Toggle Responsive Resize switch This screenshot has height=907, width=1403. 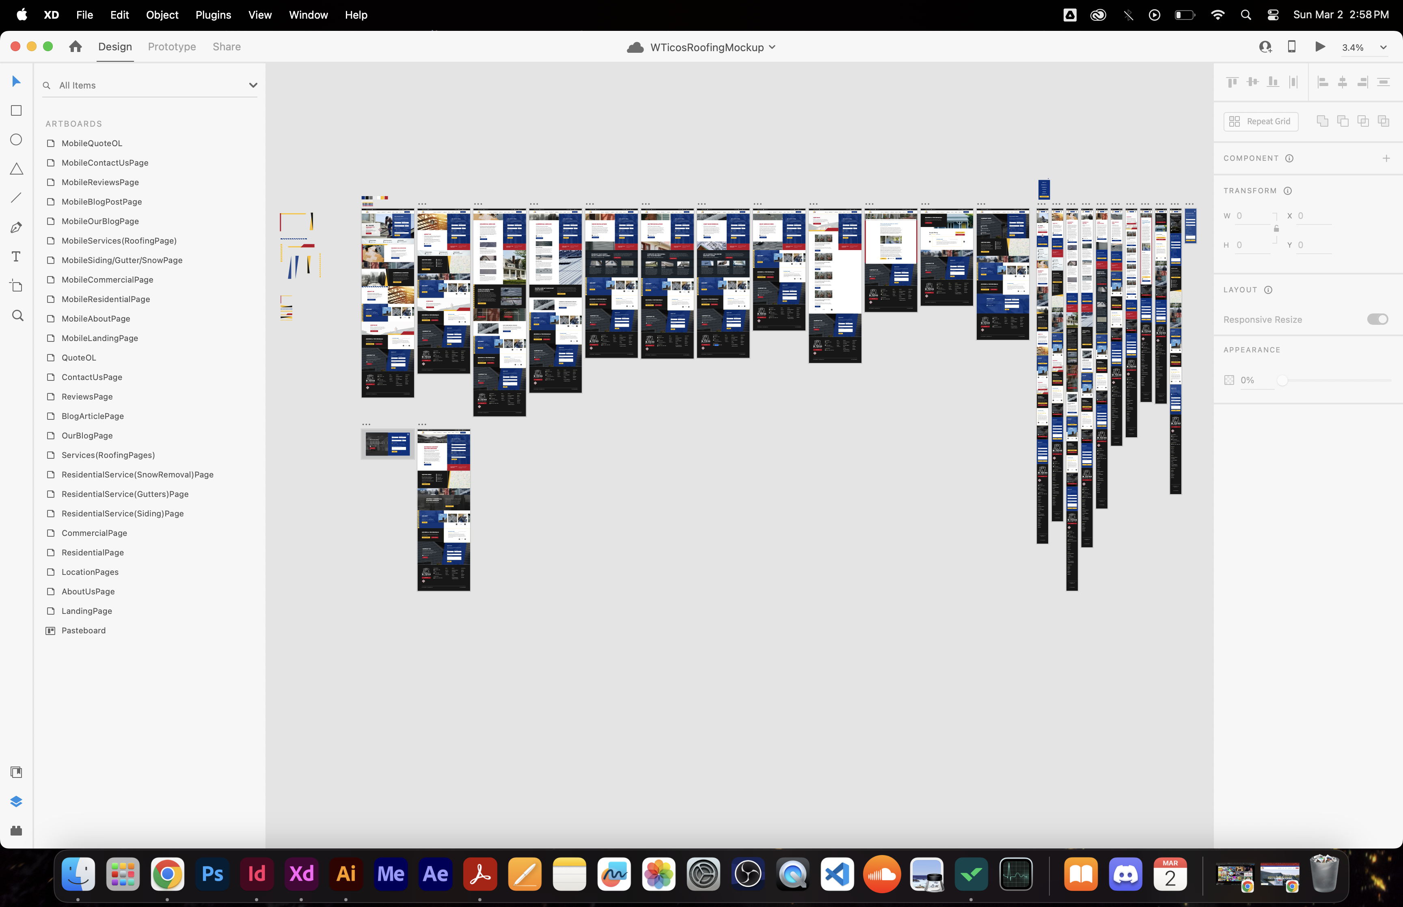1377,319
